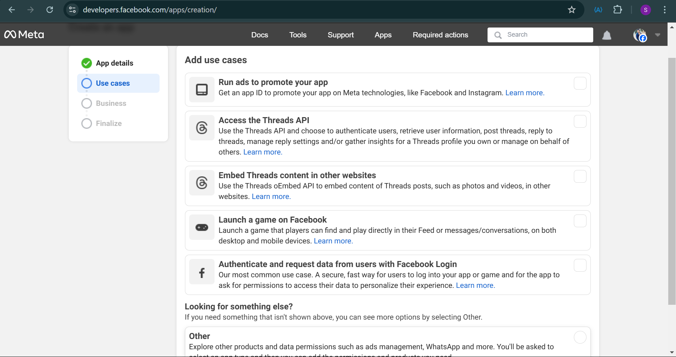Open the browser extensions puzzle icon
Screen dimensions: 676x357
click(618, 10)
